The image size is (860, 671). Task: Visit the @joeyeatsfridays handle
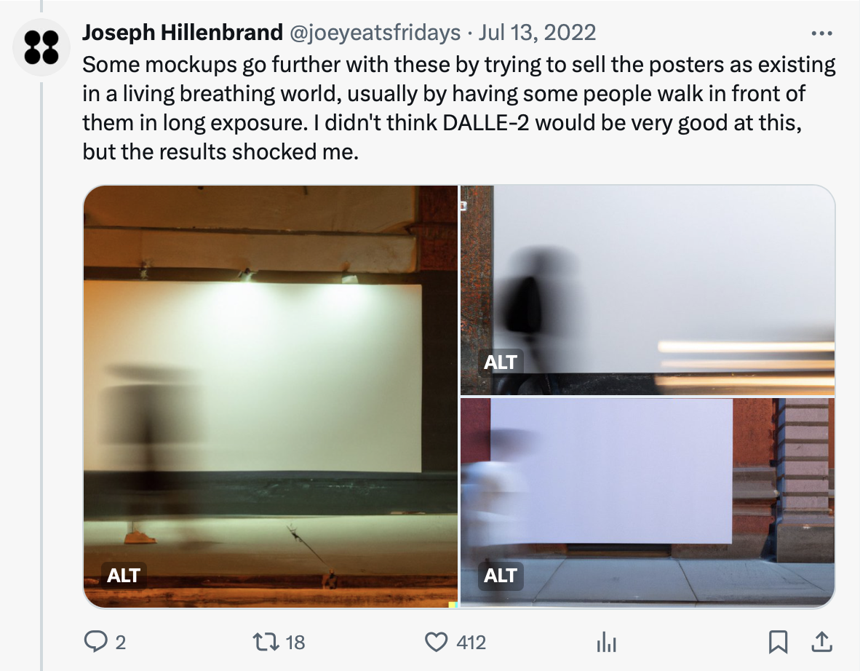point(375,32)
